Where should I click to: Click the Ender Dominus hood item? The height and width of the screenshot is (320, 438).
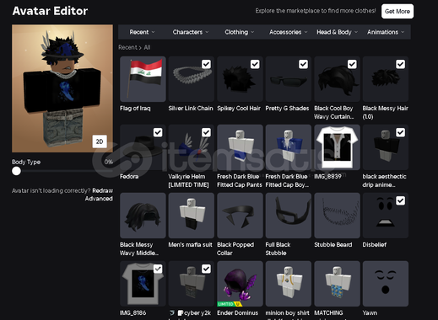point(240,284)
